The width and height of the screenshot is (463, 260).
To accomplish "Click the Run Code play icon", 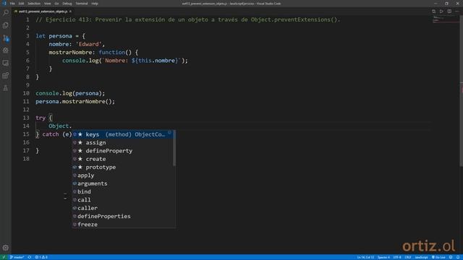I will (x=441, y=12).
